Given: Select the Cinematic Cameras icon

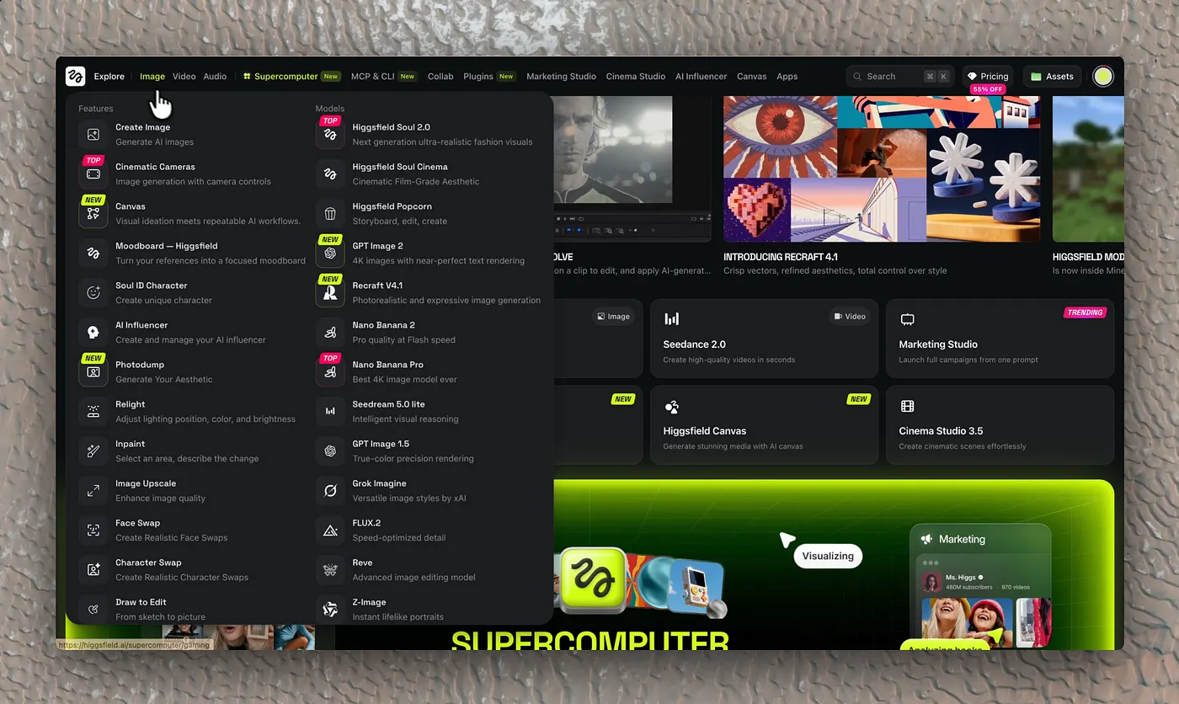Looking at the screenshot, I should coord(93,174).
